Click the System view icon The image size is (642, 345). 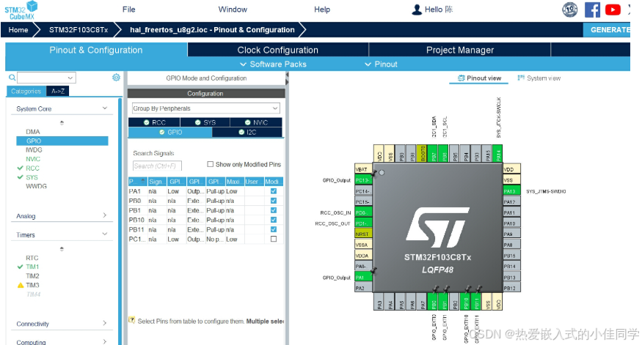[x=521, y=78]
